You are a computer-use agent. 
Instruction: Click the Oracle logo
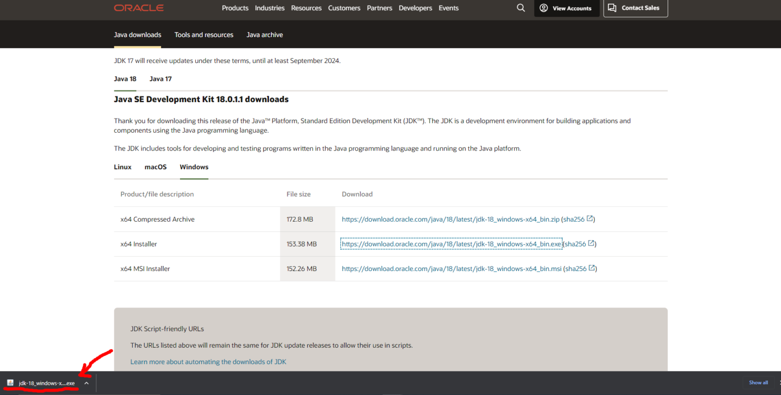point(138,8)
